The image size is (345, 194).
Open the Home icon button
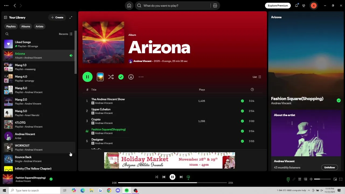tap(129, 6)
